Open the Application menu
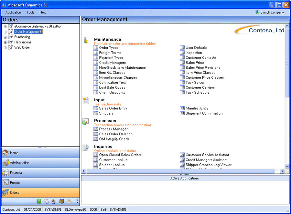Viewport: 291px width, 214px height. [x=13, y=12]
